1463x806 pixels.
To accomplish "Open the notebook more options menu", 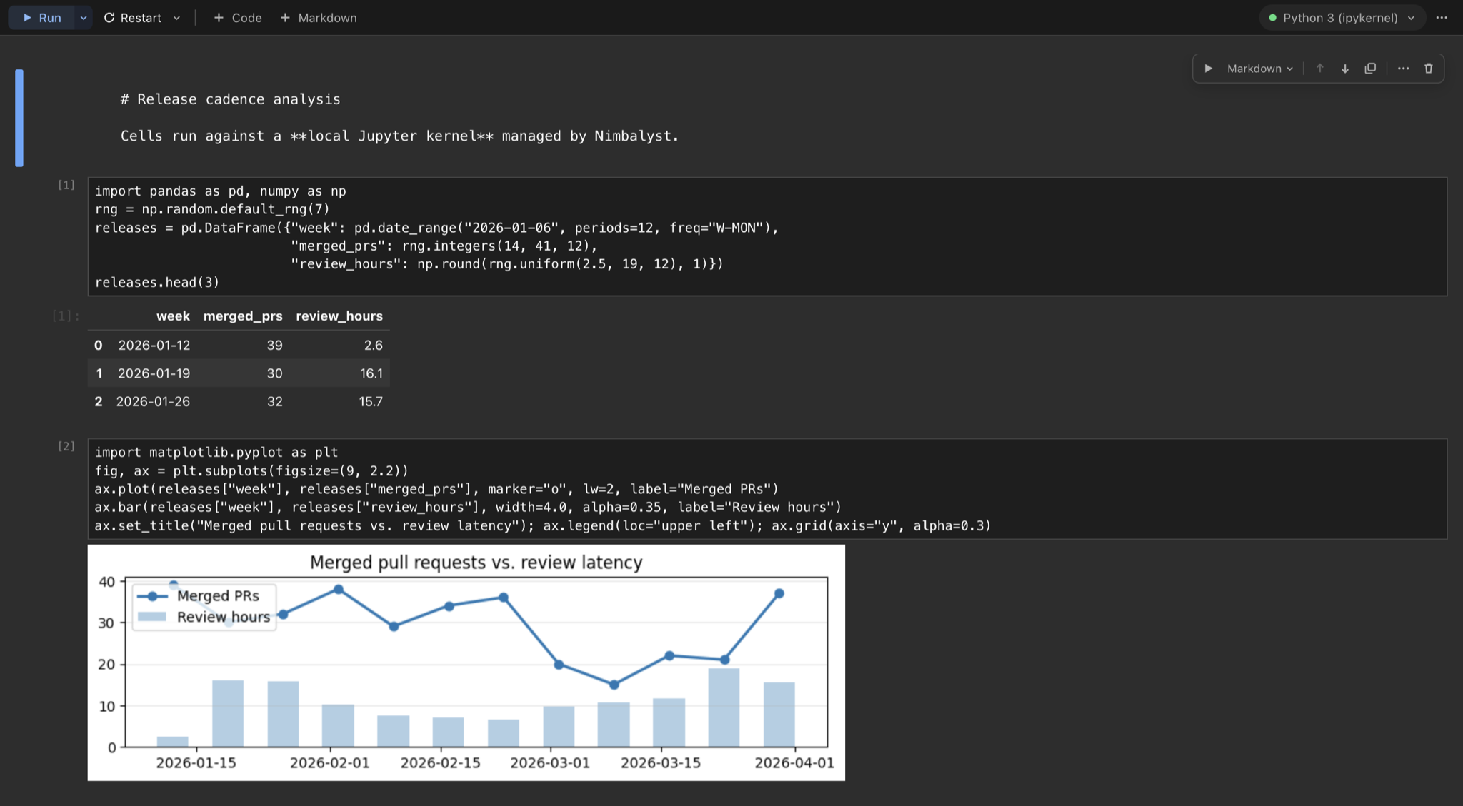I will pyautogui.click(x=1442, y=18).
